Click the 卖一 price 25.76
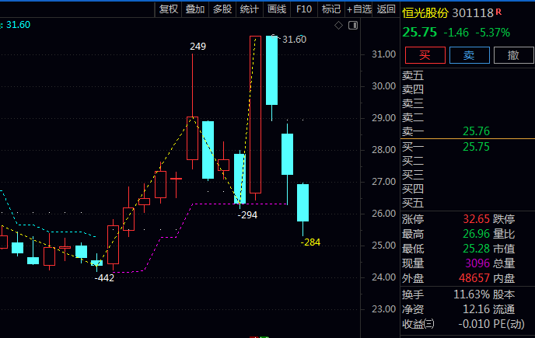The height and width of the screenshot is (338, 535). [476, 131]
